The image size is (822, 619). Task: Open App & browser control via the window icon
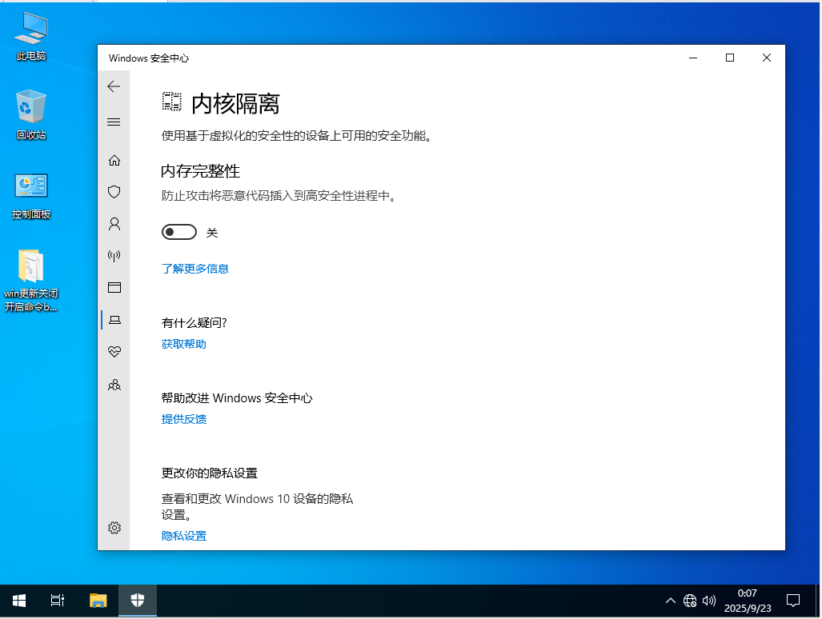[114, 287]
